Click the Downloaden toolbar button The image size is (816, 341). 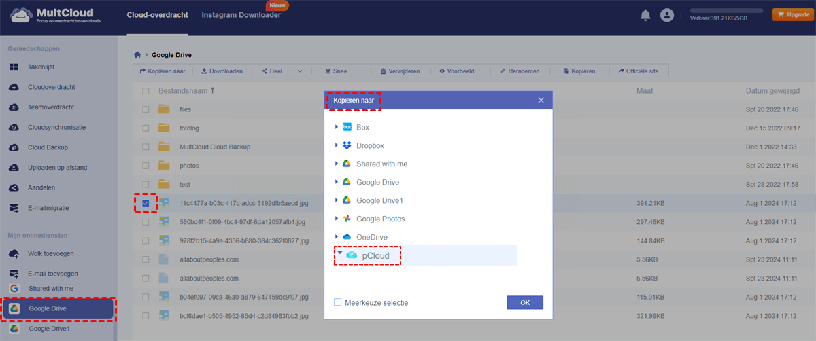[222, 71]
